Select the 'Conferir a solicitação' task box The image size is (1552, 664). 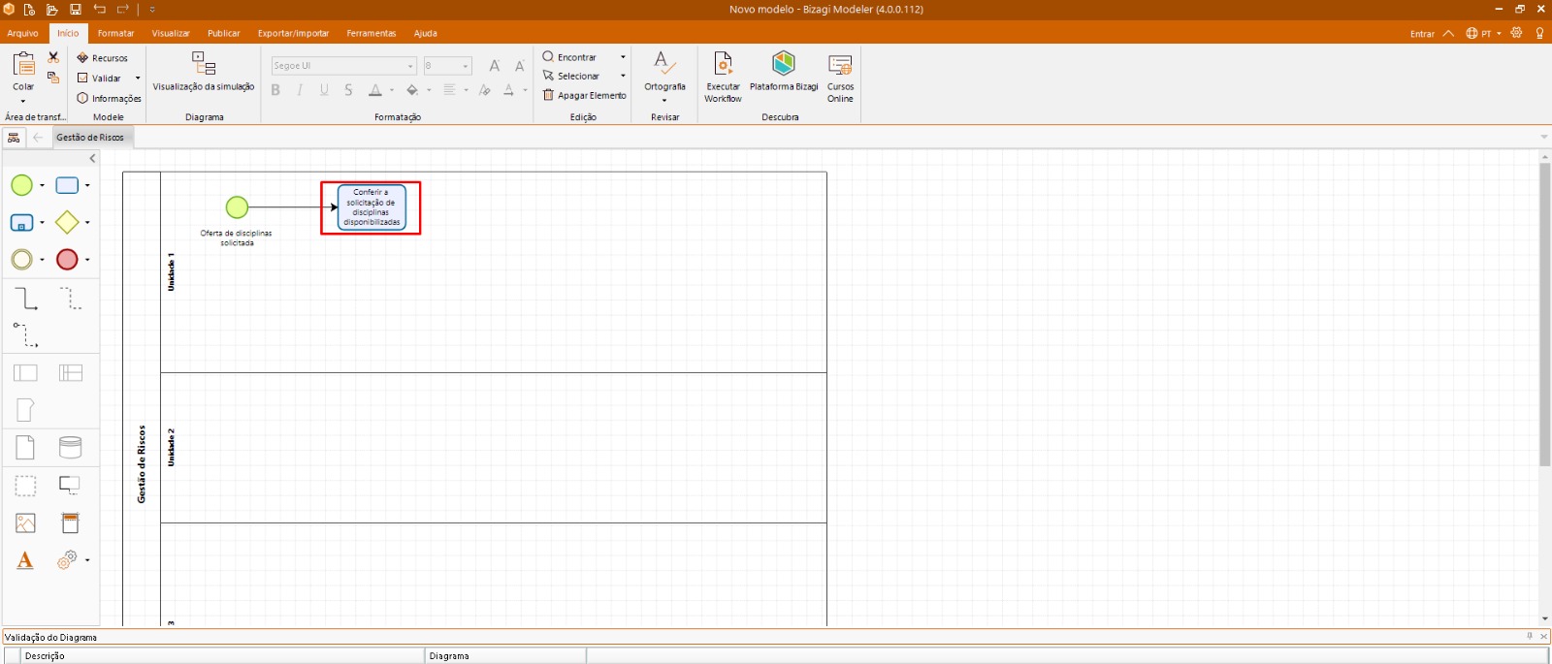(x=372, y=207)
